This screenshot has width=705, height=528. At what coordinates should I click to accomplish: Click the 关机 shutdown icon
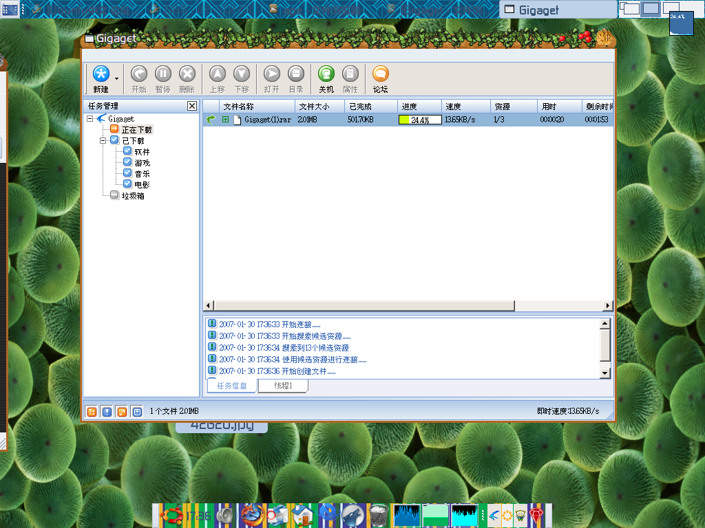(326, 74)
